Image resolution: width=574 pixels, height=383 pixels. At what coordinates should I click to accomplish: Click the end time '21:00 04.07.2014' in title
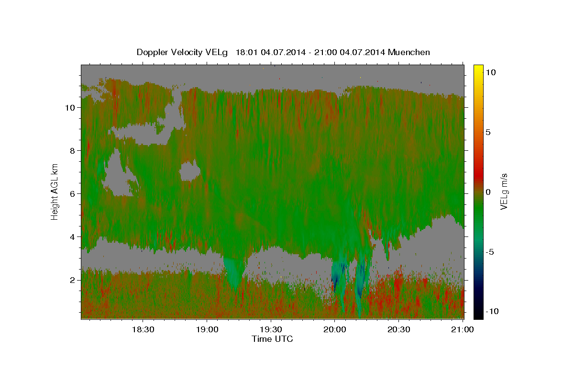[x=350, y=52]
